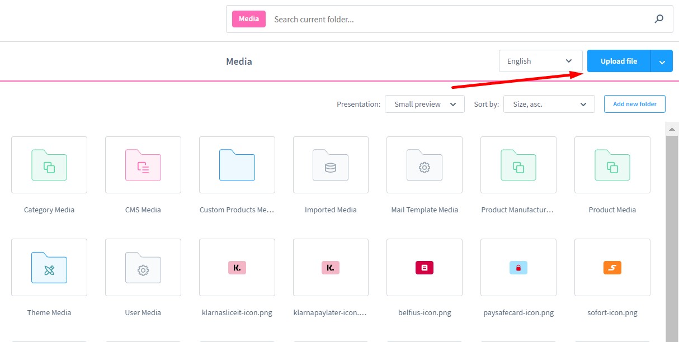Viewport: 679px width, 342px height.
Task: Select the sofort-icon.png thumbnail
Action: (x=612, y=268)
